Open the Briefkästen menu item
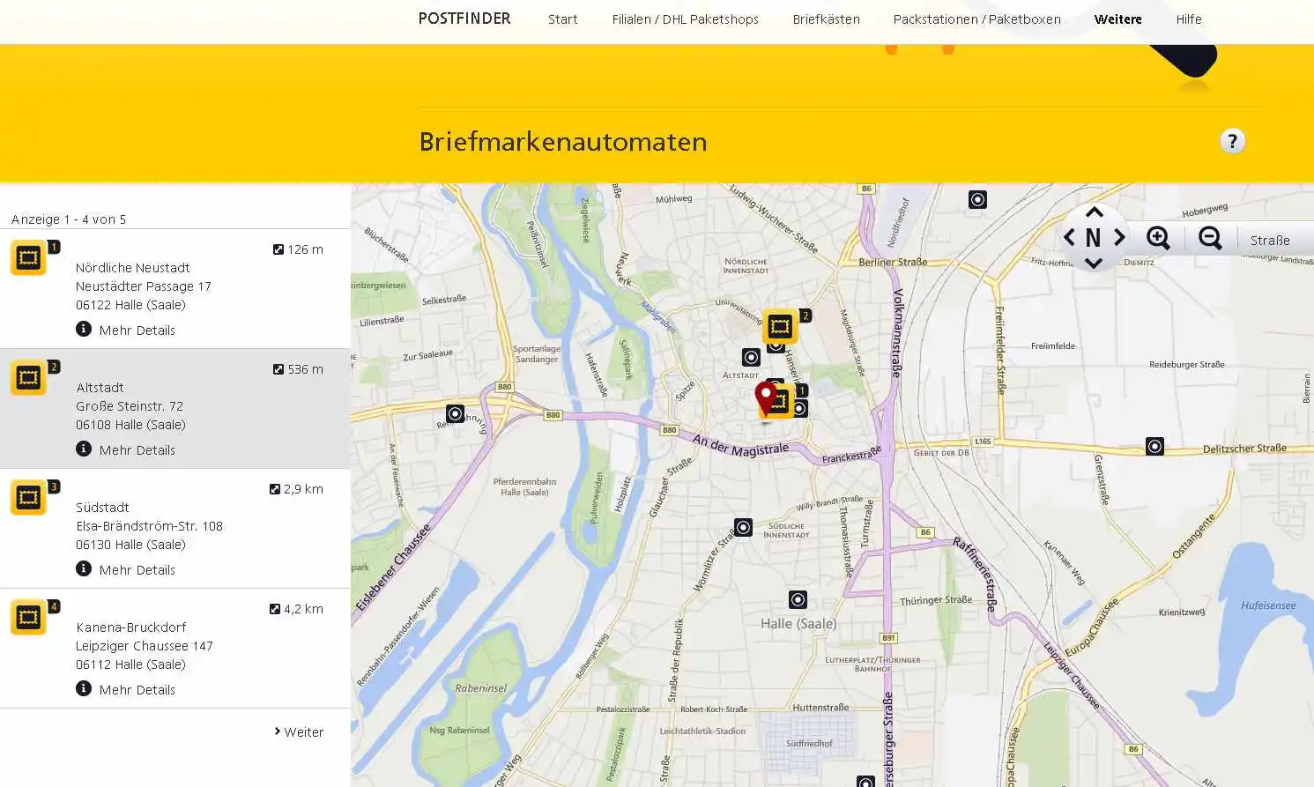Screen dimensions: 1314x787 pos(826,19)
